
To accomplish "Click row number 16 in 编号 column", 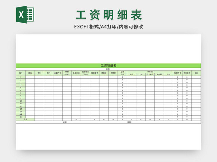I will (21, 117).
